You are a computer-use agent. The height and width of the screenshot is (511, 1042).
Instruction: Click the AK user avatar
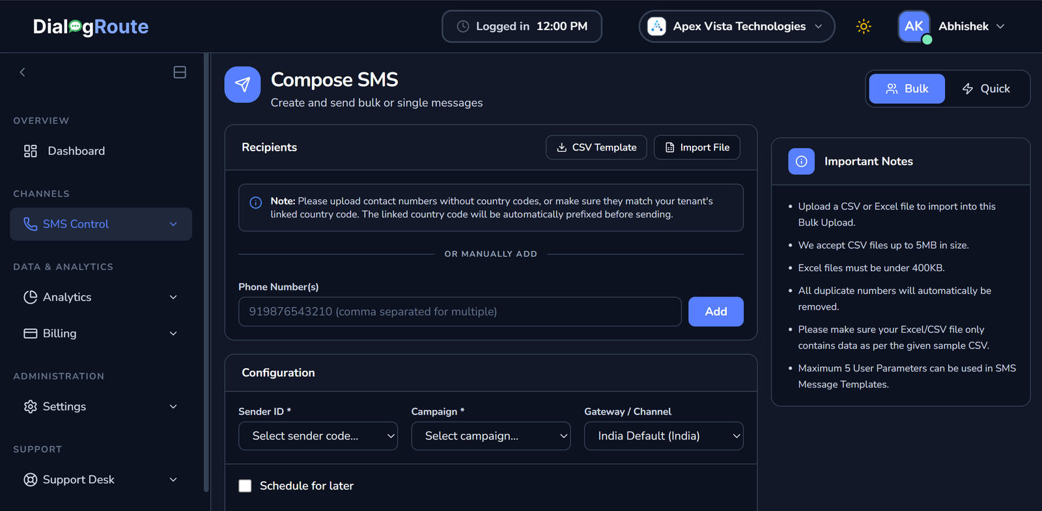[914, 26]
